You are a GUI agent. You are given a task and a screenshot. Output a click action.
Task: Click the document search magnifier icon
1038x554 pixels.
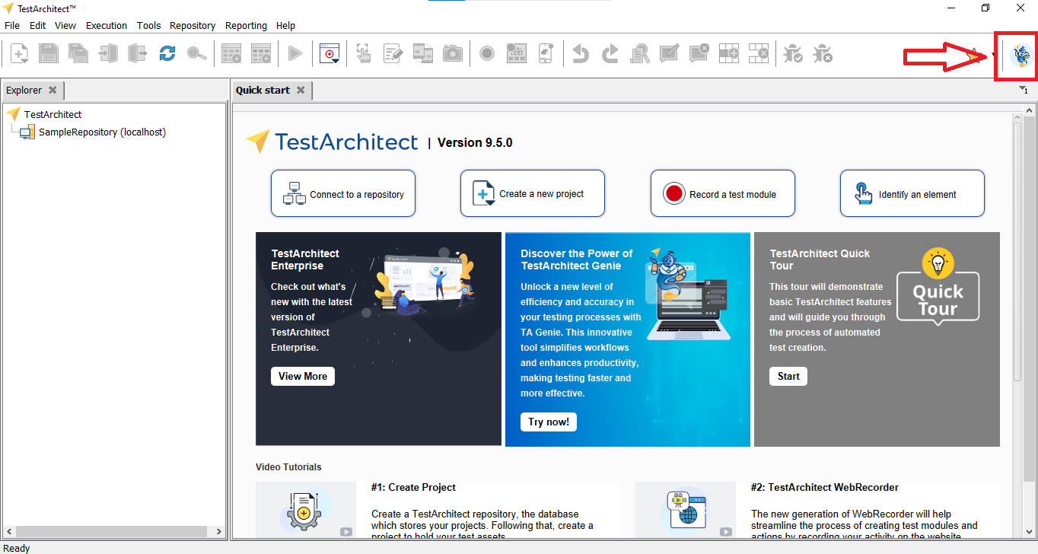click(640, 53)
